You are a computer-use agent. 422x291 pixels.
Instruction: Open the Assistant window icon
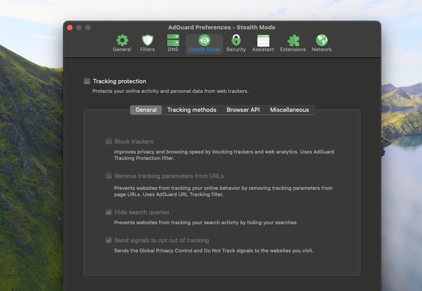(263, 40)
